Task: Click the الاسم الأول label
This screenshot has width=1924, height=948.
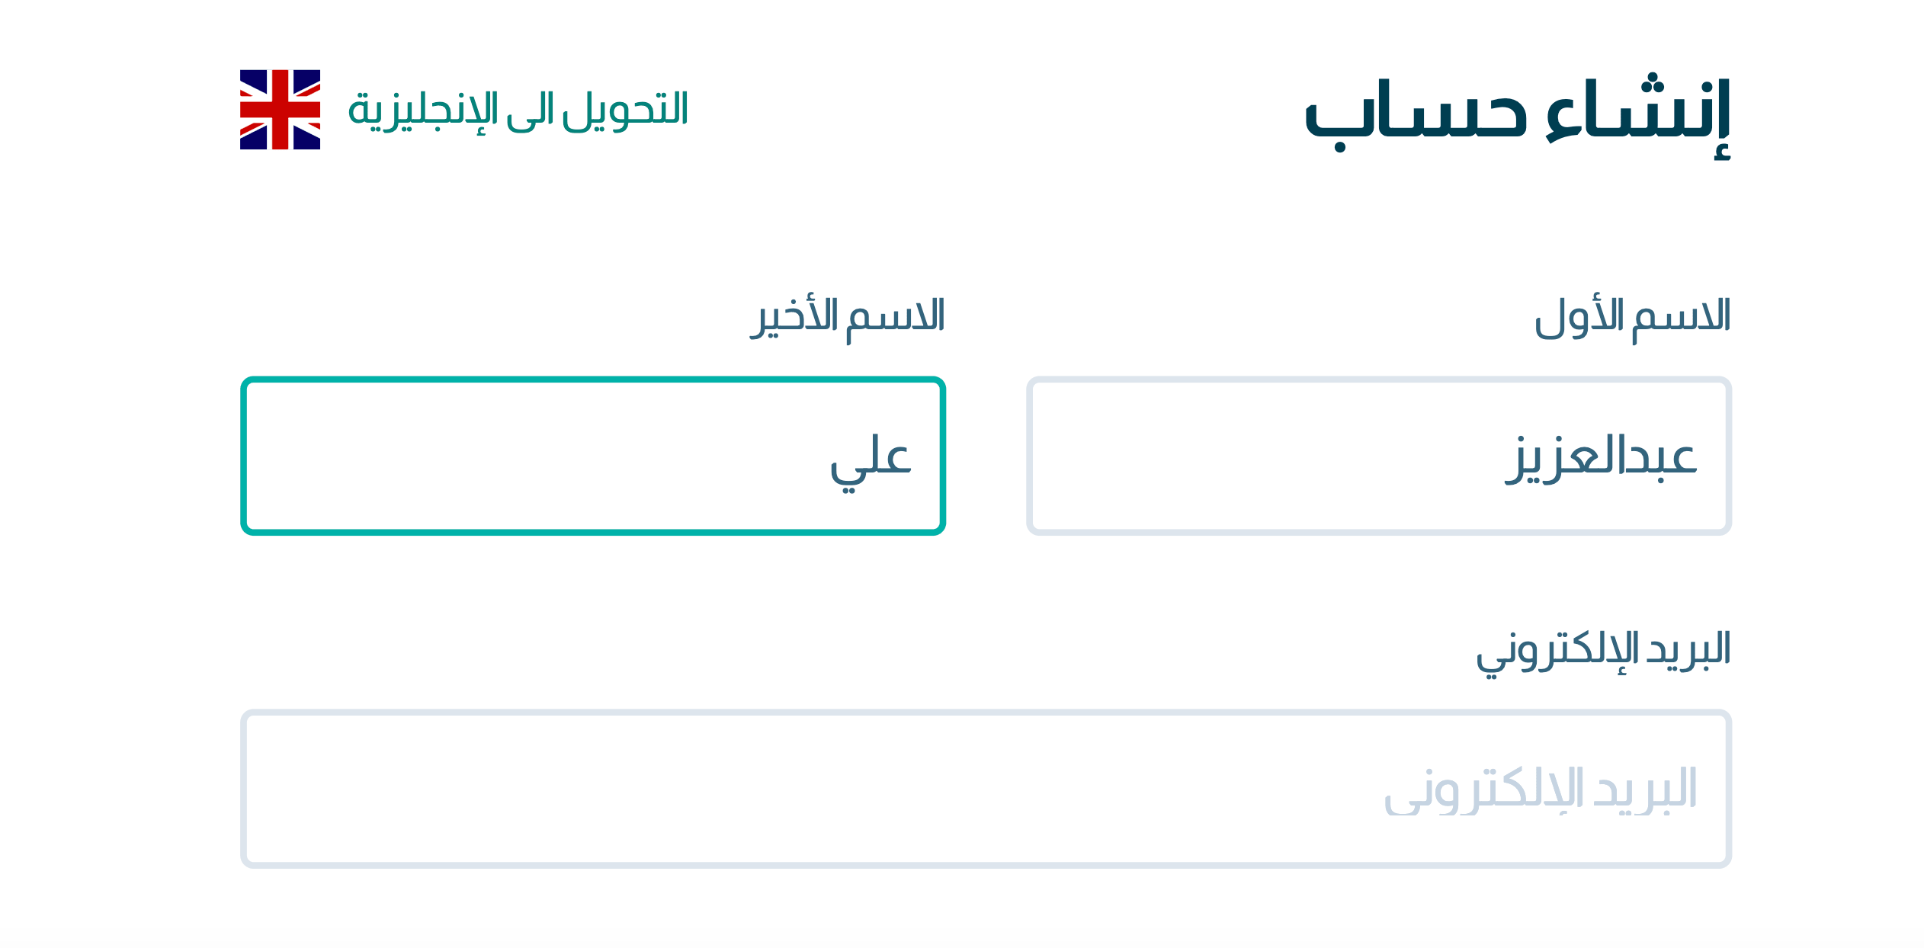Action: [1632, 319]
